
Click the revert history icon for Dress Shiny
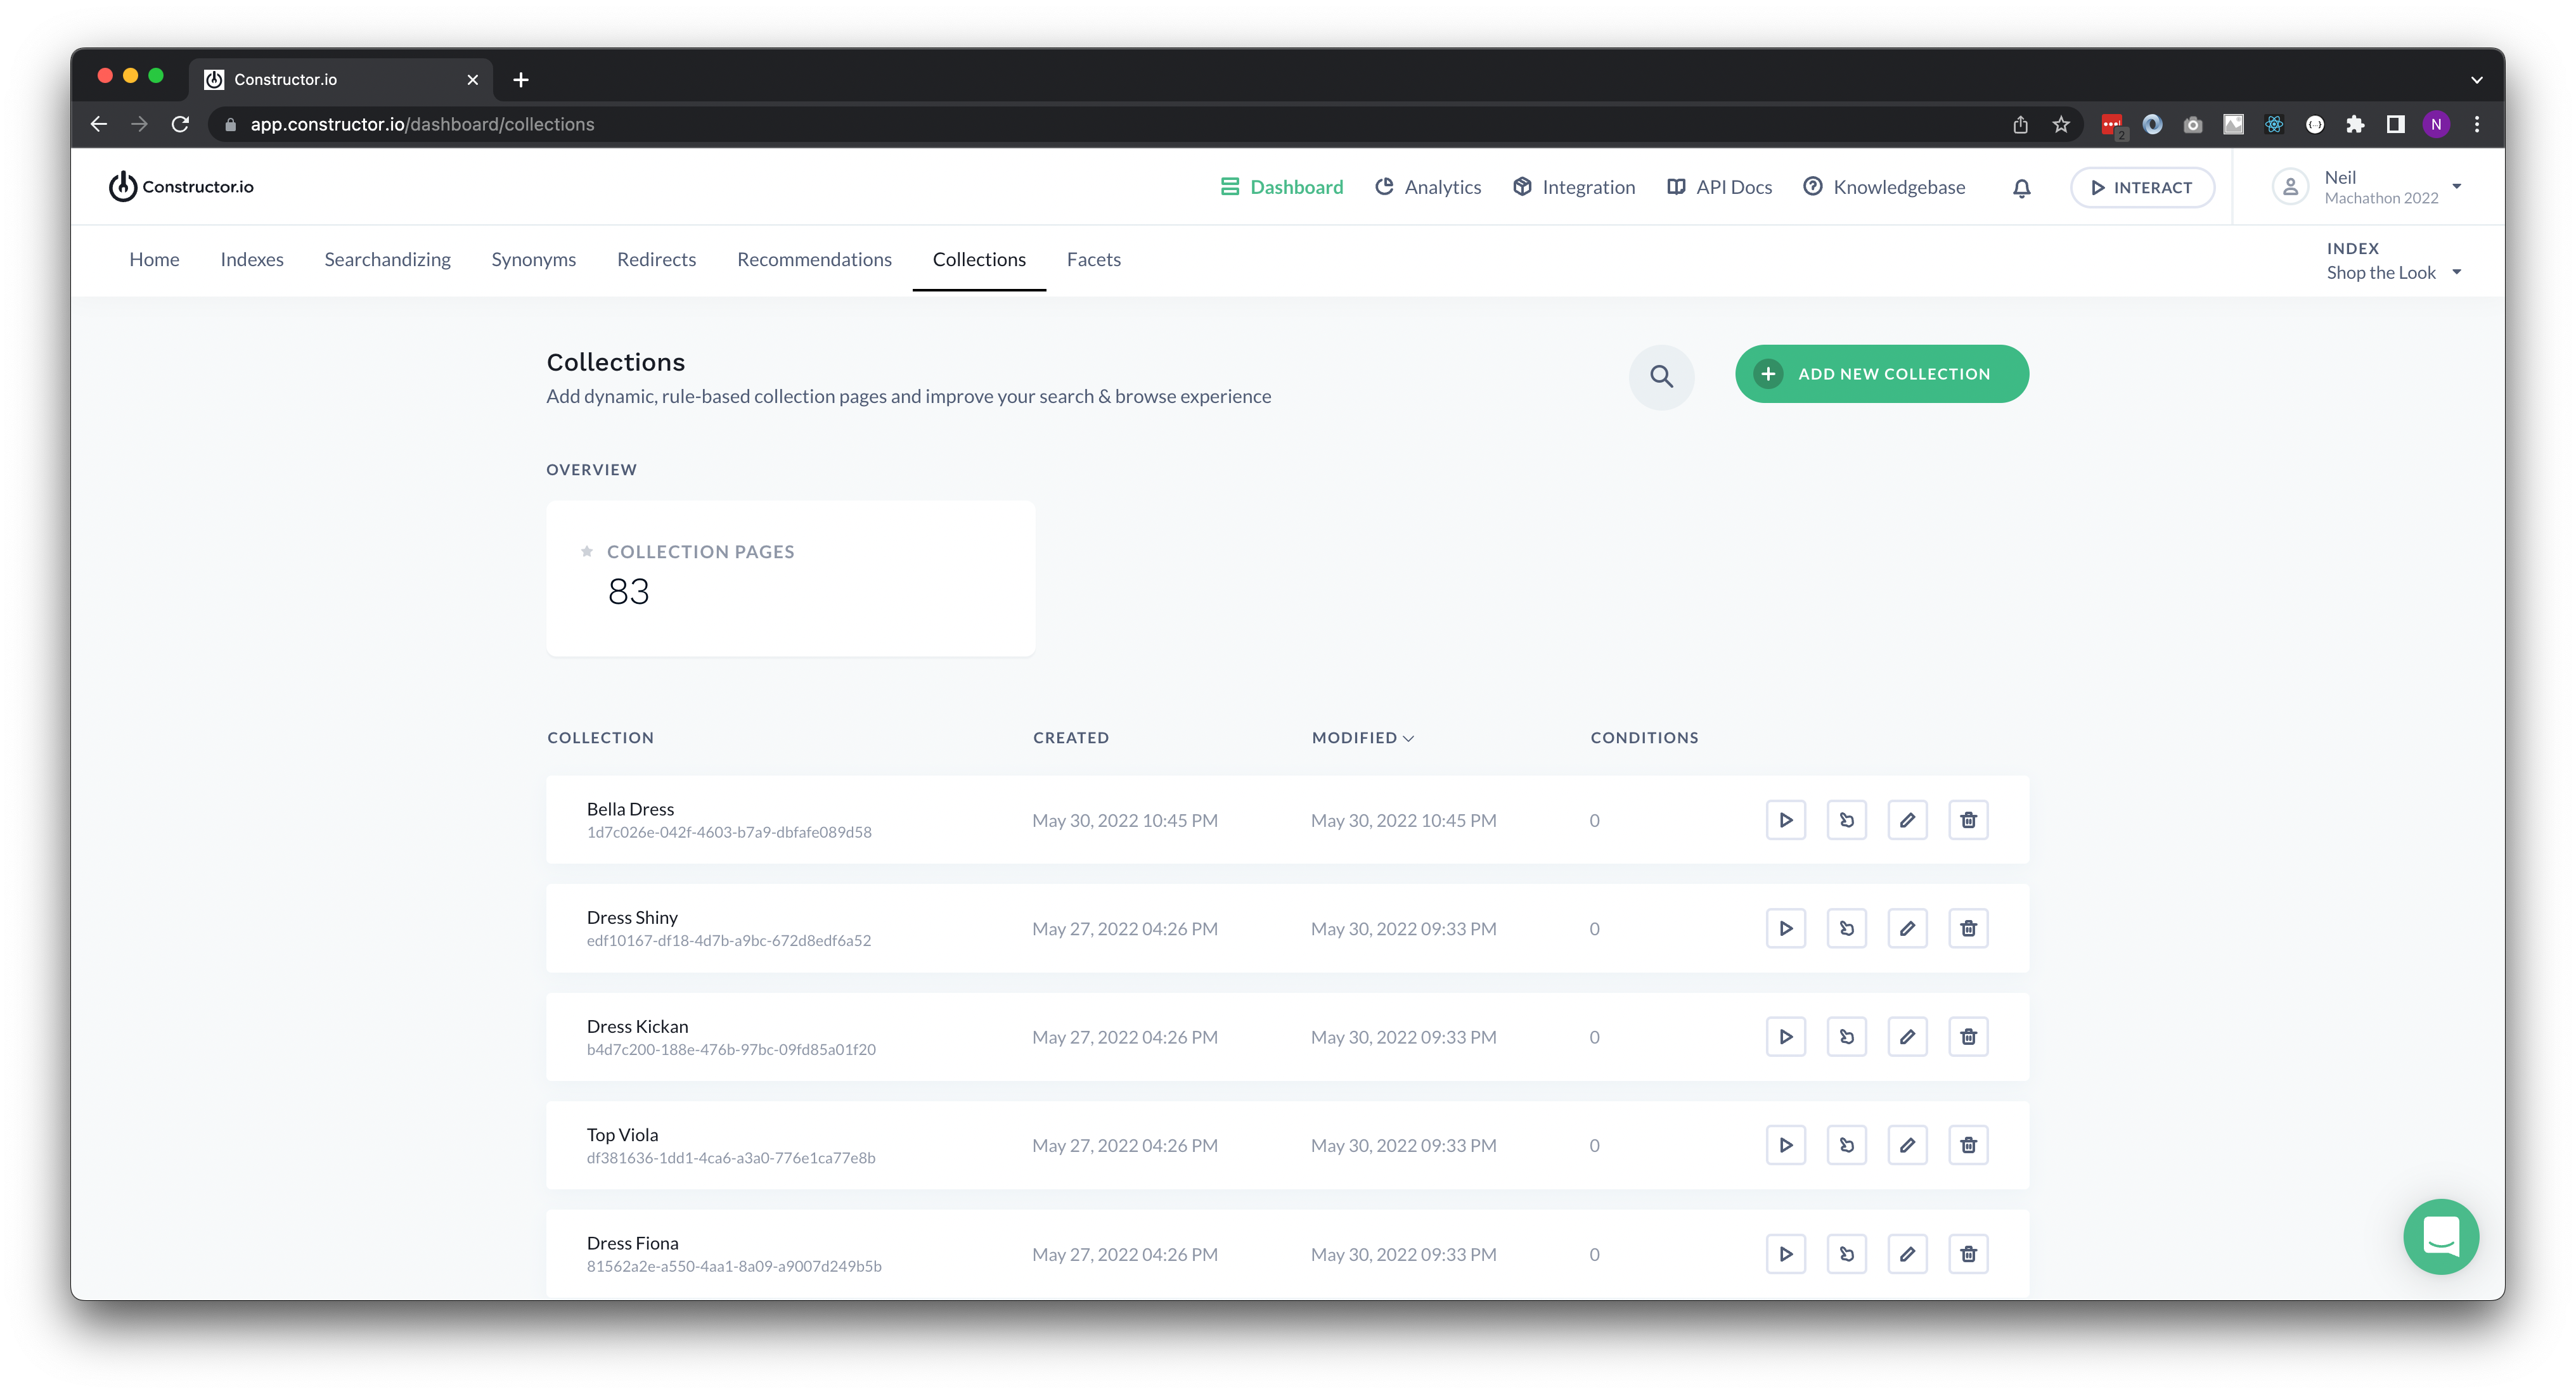[x=1847, y=928]
